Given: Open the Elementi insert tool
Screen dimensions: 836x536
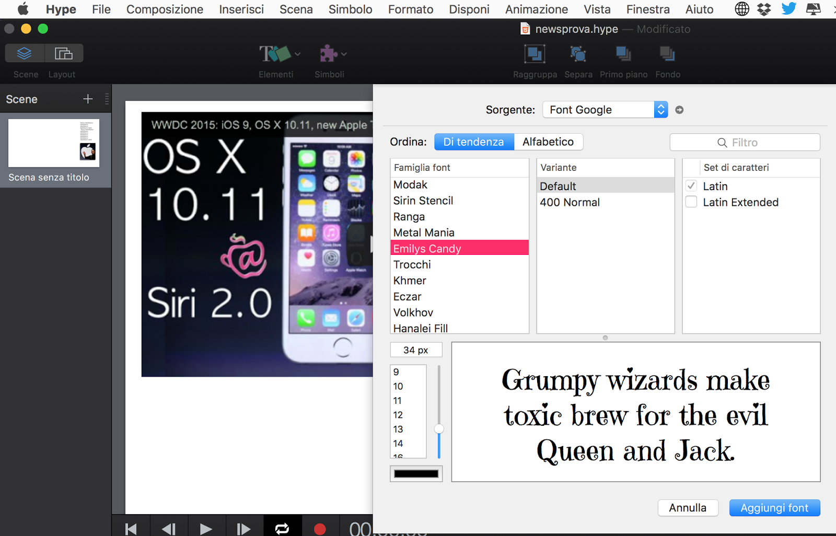Looking at the screenshot, I should [275, 54].
